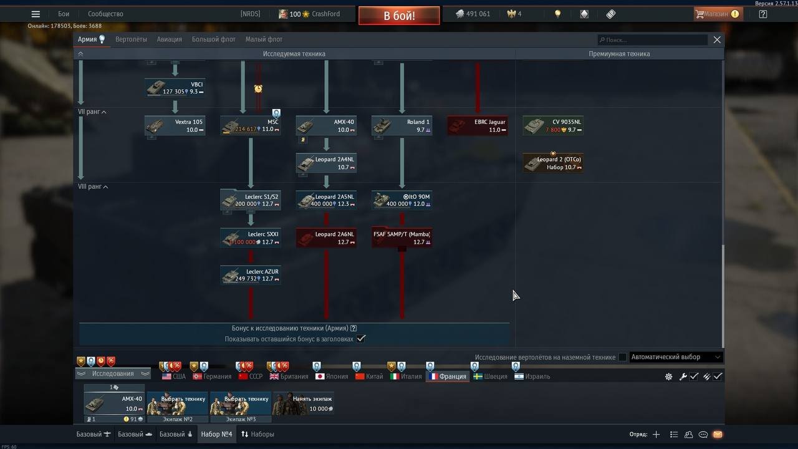Select the first Базовый aircraft preset
798x449 pixels.
pyautogui.click(x=94, y=434)
